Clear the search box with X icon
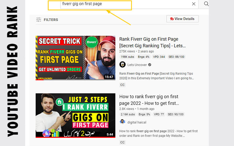 (x=194, y=4)
